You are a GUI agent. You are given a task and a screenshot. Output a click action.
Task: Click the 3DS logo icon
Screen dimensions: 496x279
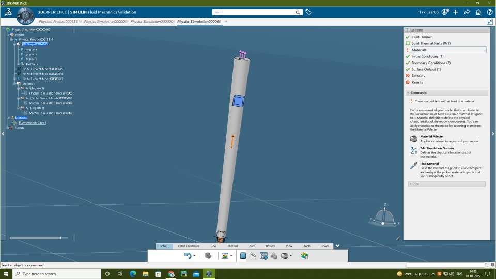pyautogui.click(x=8, y=12)
